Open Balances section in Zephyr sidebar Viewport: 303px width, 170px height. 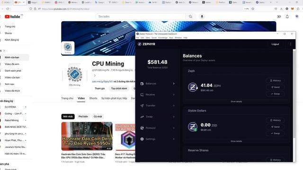coord(158,84)
